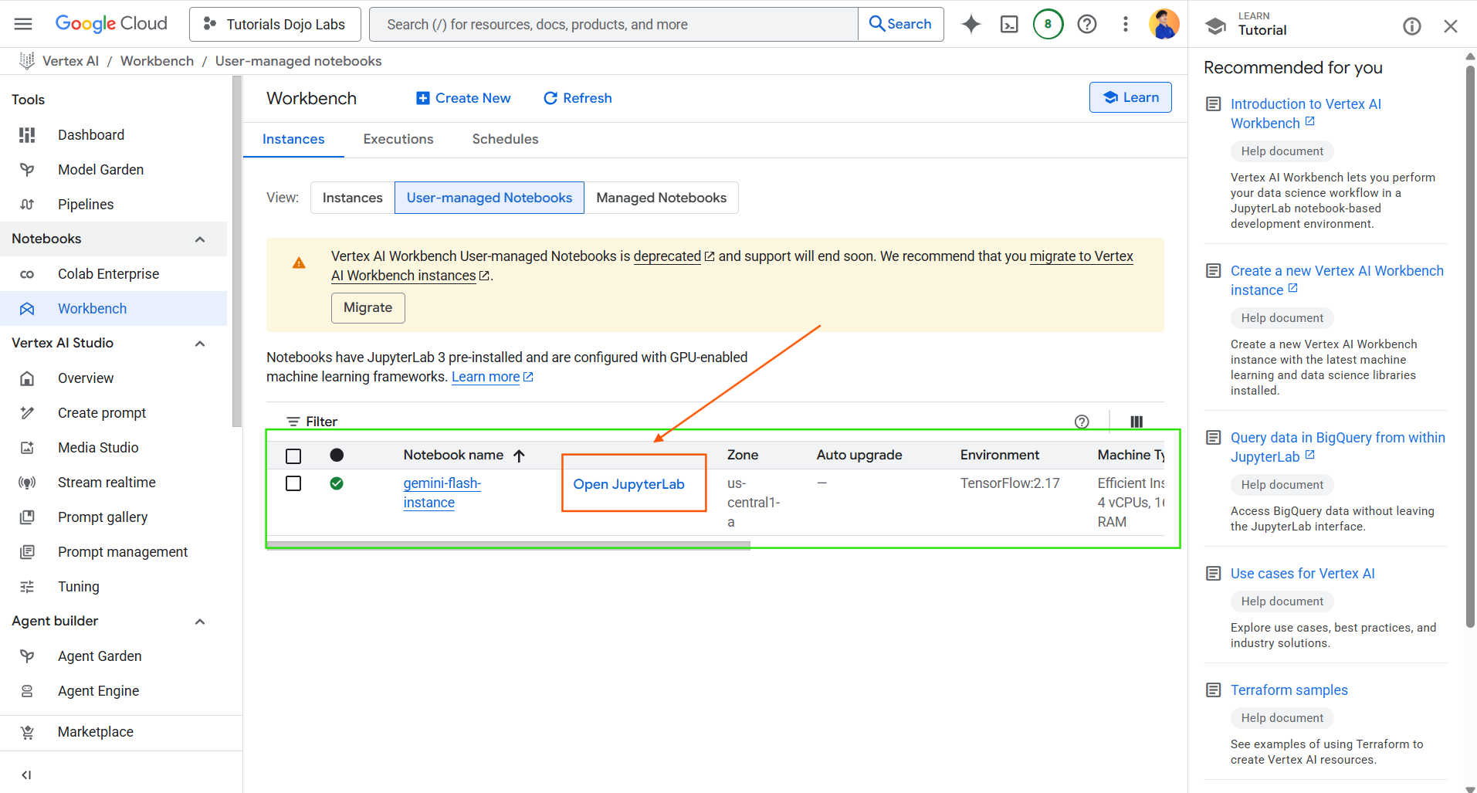Collapse the Agent builder section
The width and height of the screenshot is (1477, 793).
[x=200, y=622]
